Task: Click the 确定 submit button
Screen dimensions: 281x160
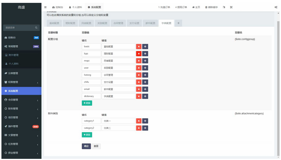Action: tap(86, 146)
